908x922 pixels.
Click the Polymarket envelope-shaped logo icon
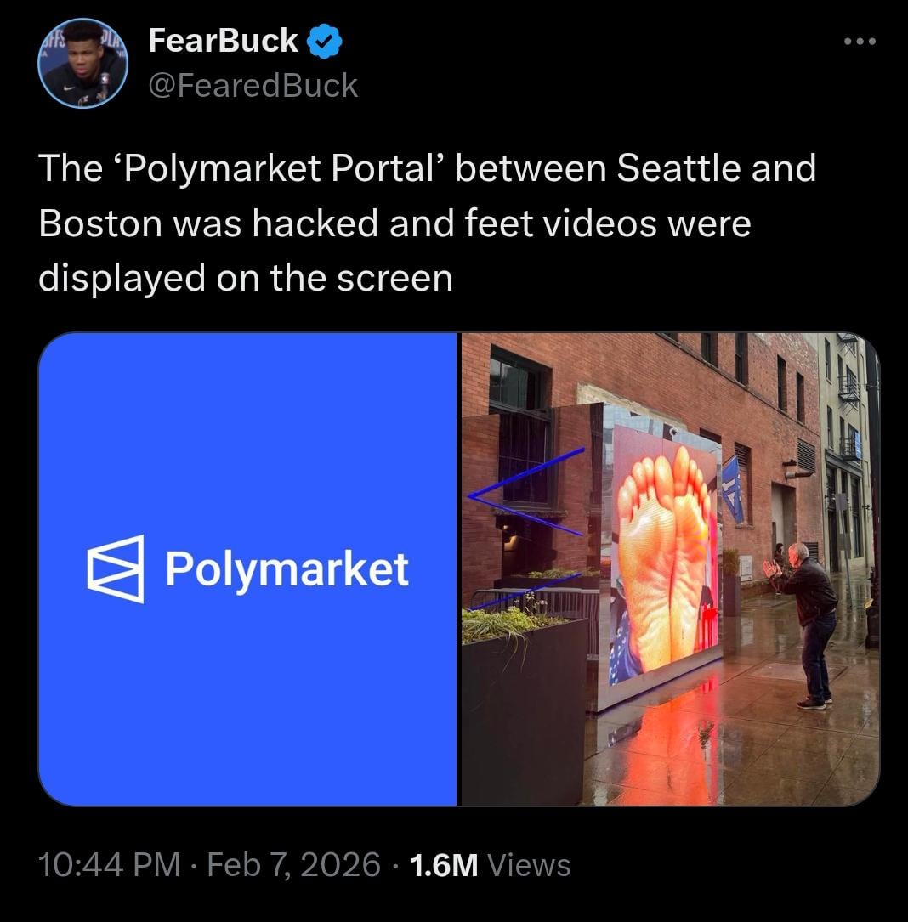[x=116, y=568]
